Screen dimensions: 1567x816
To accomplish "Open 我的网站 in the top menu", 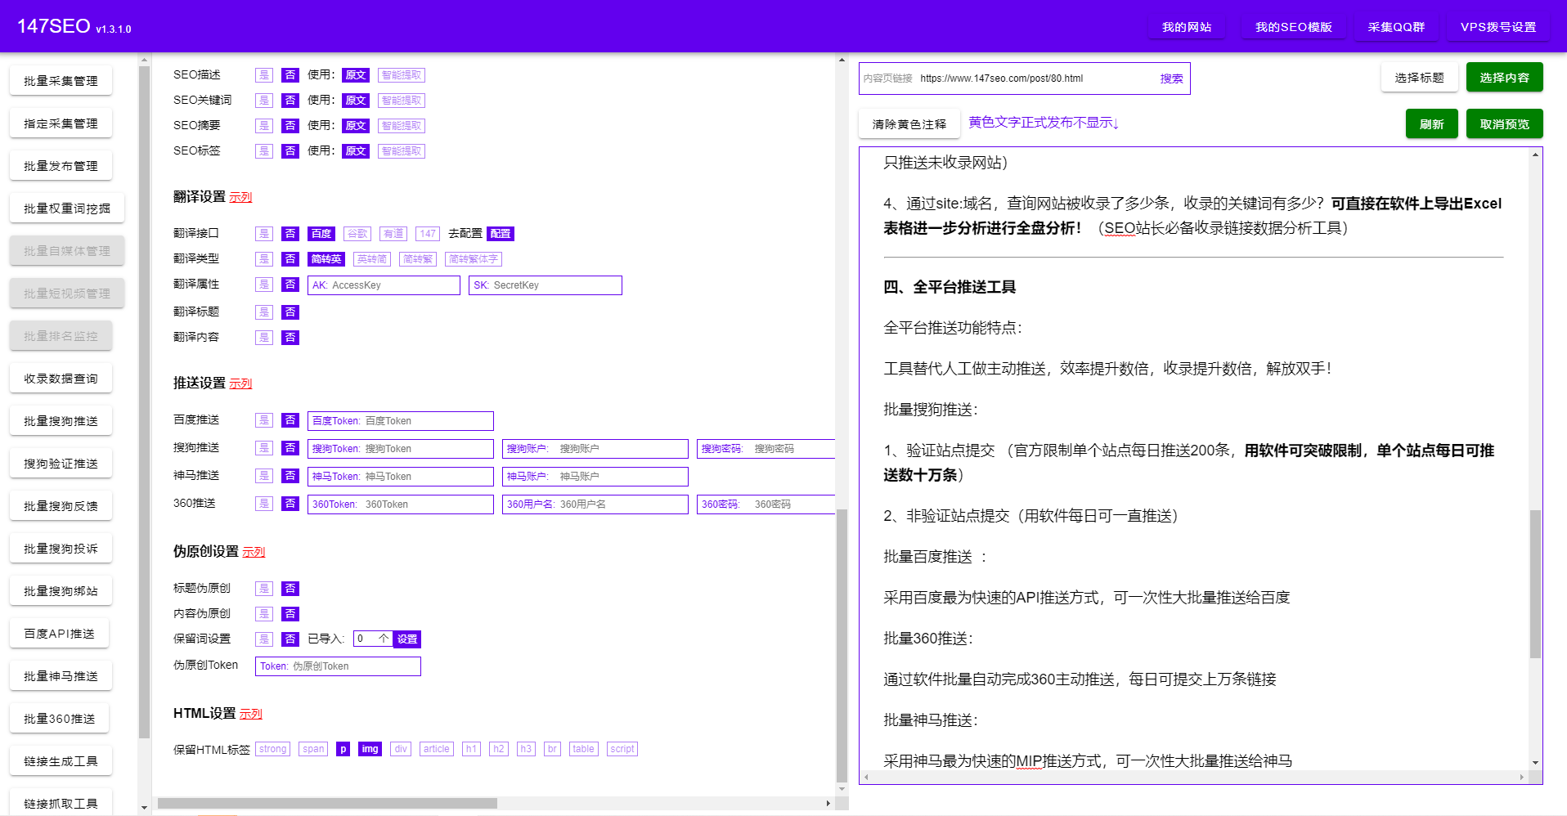I will (1186, 27).
